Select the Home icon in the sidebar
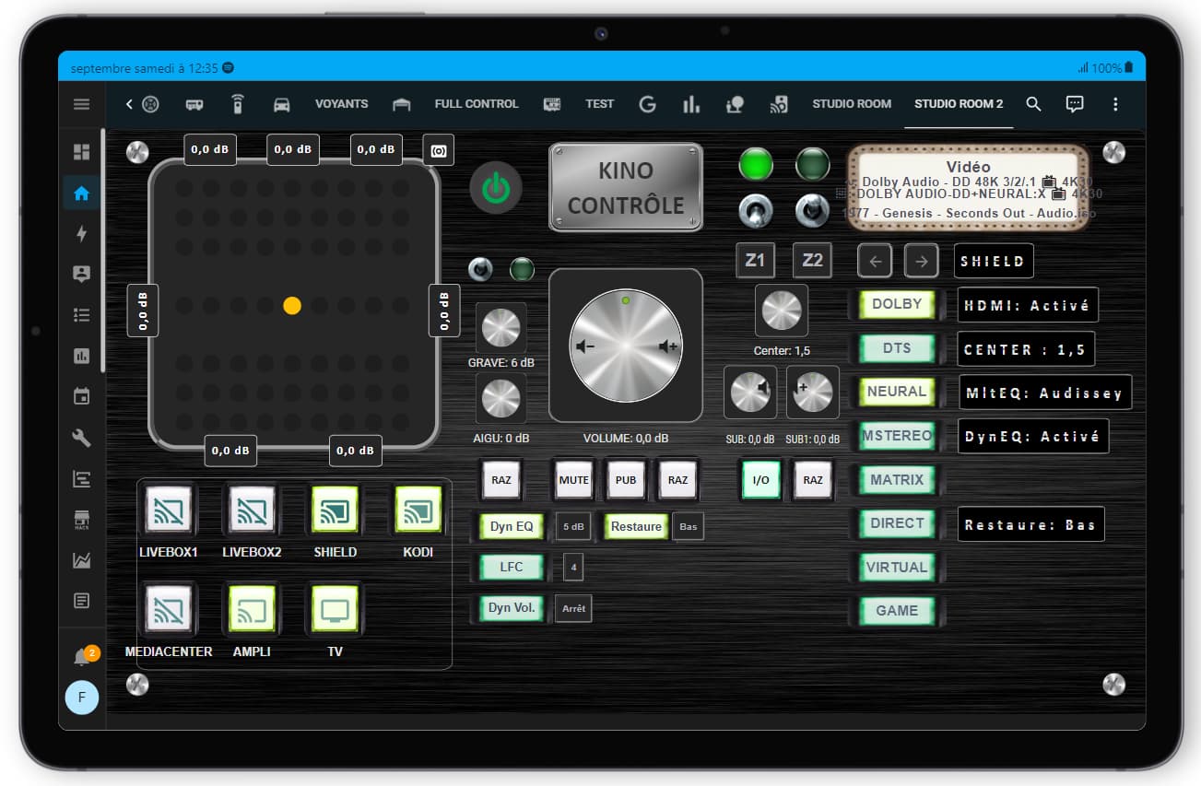 click(x=82, y=194)
